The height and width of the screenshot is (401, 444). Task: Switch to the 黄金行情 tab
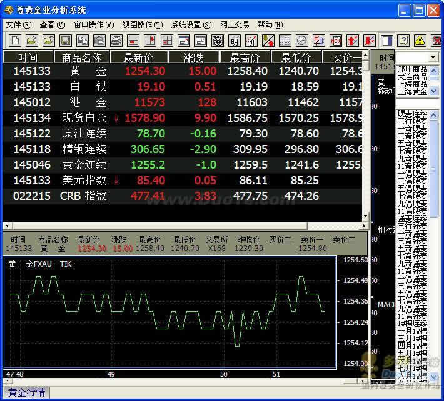click(x=26, y=392)
